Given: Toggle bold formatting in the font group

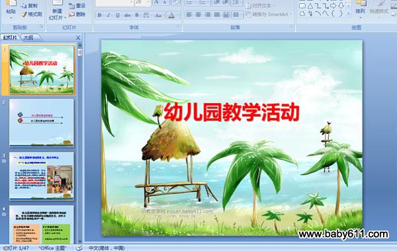Looking at the screenshot, I should [x=99, y=15].
